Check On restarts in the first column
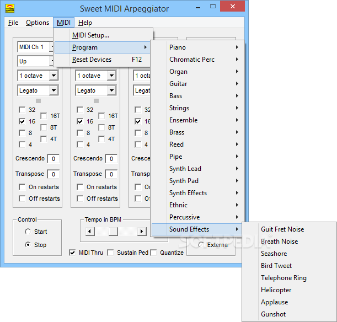The image size is (337, 322). [x=22, y=187]
